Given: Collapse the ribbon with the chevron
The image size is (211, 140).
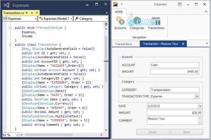Looking at the screenshot, I should coord(206,12).
